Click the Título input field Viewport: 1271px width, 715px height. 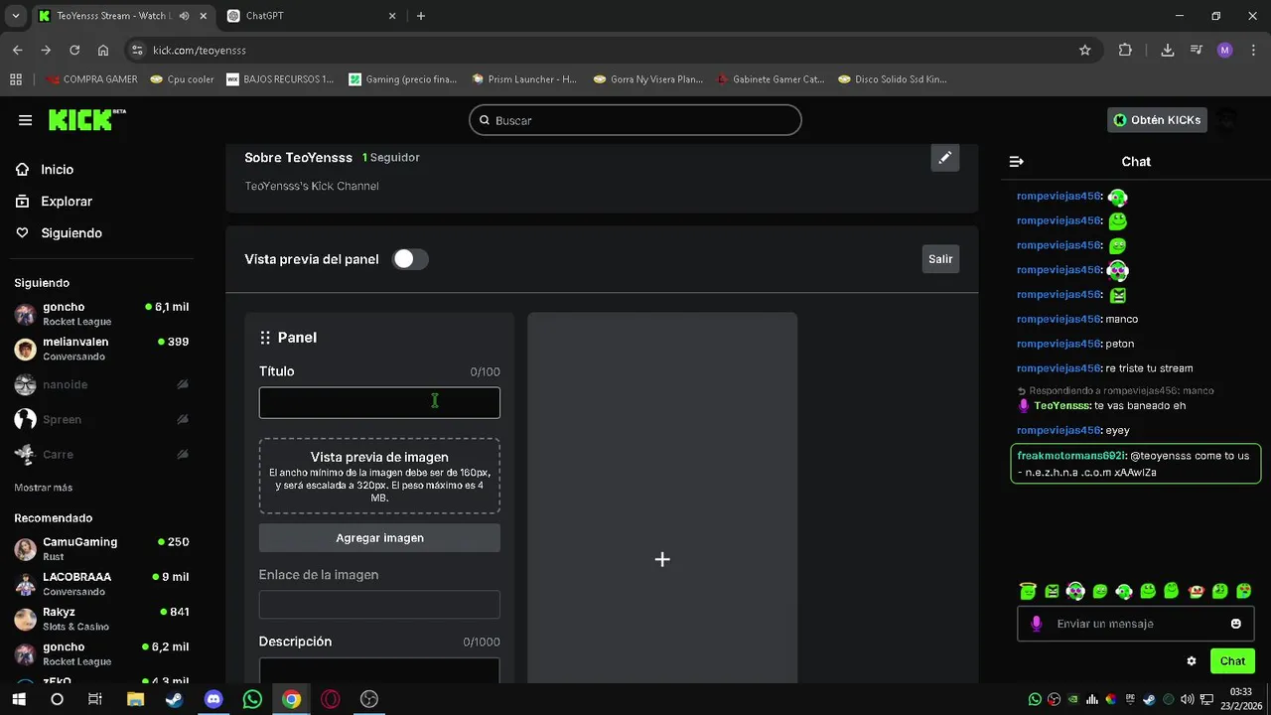point(379,403)
